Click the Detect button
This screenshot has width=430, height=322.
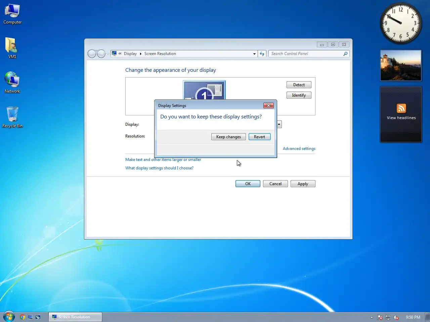[299, 85]
